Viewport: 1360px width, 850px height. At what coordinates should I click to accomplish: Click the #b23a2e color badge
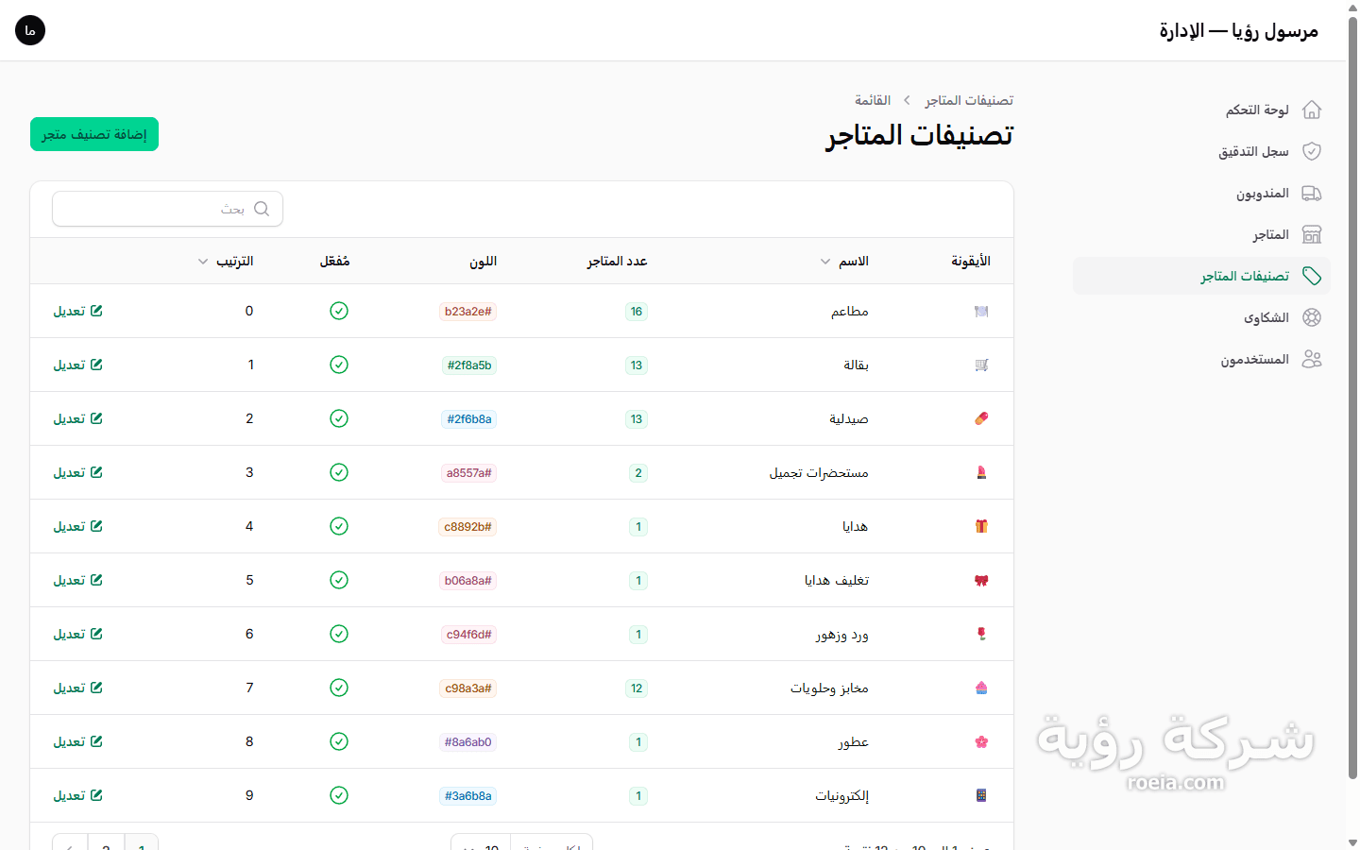[x=468, y=312]
